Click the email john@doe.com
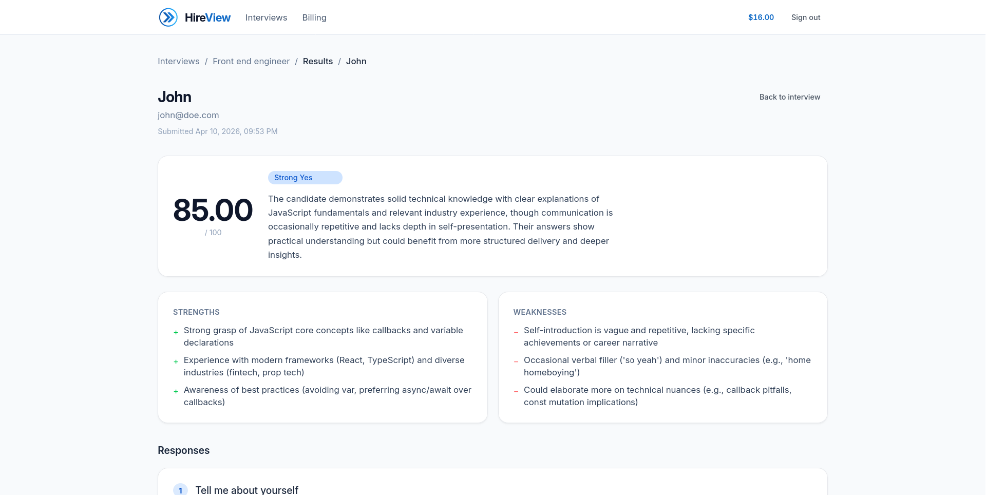The width and height of the screenshot is (986, 495). [x=188, y=115]
